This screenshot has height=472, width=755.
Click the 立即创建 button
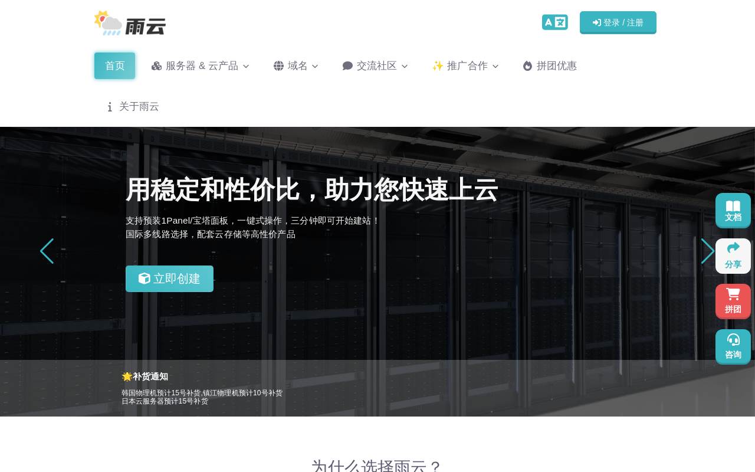(169, 278)
